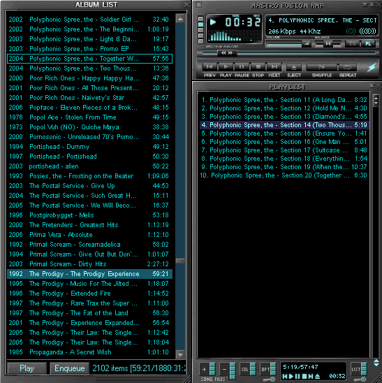Select album 'The Pretenders - Greatest Hits'
The image size is (382, 383).
point(89,225)
